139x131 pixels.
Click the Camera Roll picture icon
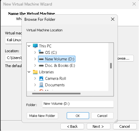click(41, 78)
